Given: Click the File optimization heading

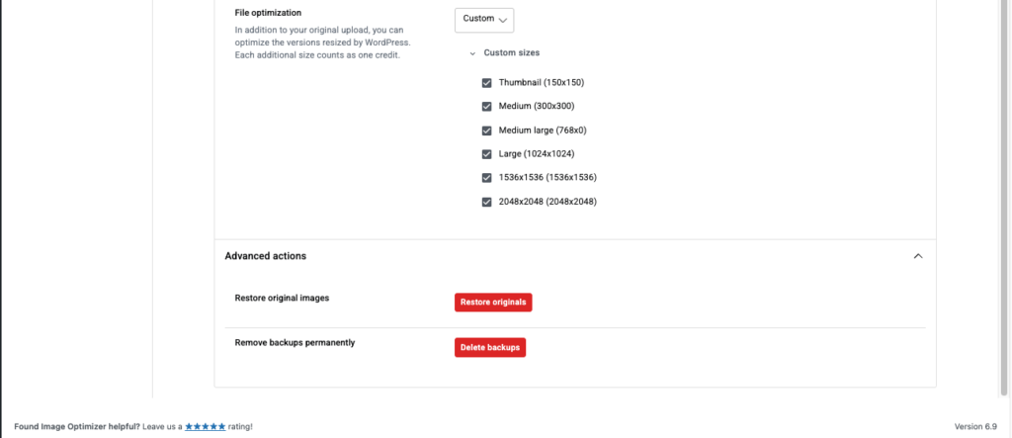Looking at the screenshot, I should coord(268,13).
